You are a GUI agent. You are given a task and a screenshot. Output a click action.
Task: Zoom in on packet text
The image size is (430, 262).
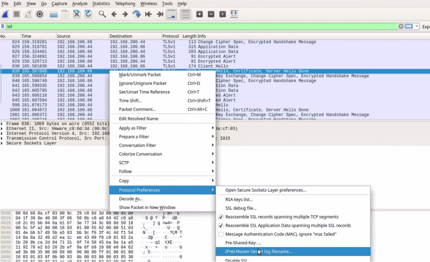(x=199, y=14)
